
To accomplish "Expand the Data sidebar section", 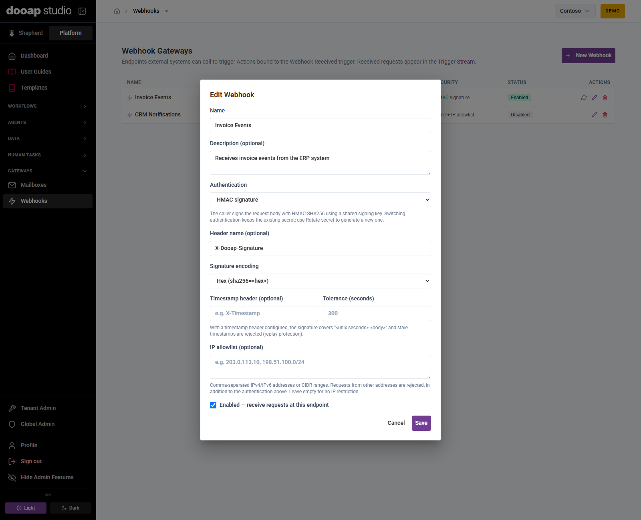I will point(48,139).
